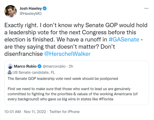This screenshot has height=120, width=154.
Task: Click the 10:01 AM · Nov 11, 2022 timestamp
Action: tap(25, 112)
